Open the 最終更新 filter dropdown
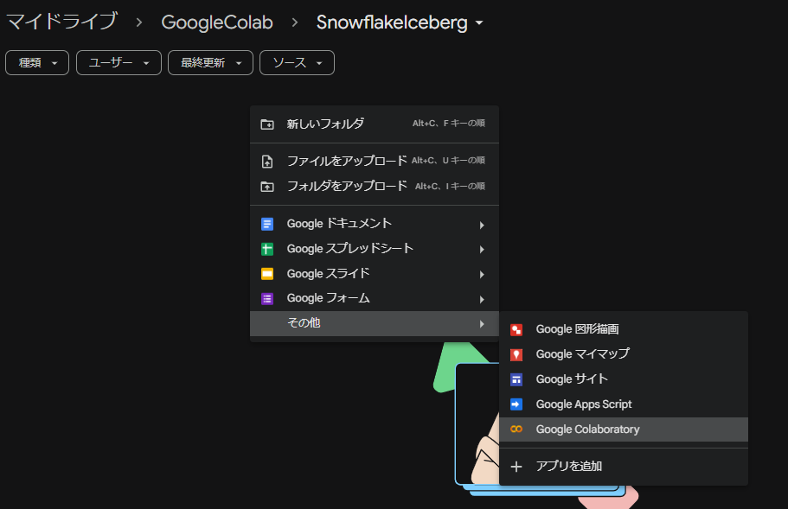This screenshot has width=788, height=509. tap(209, 62)
